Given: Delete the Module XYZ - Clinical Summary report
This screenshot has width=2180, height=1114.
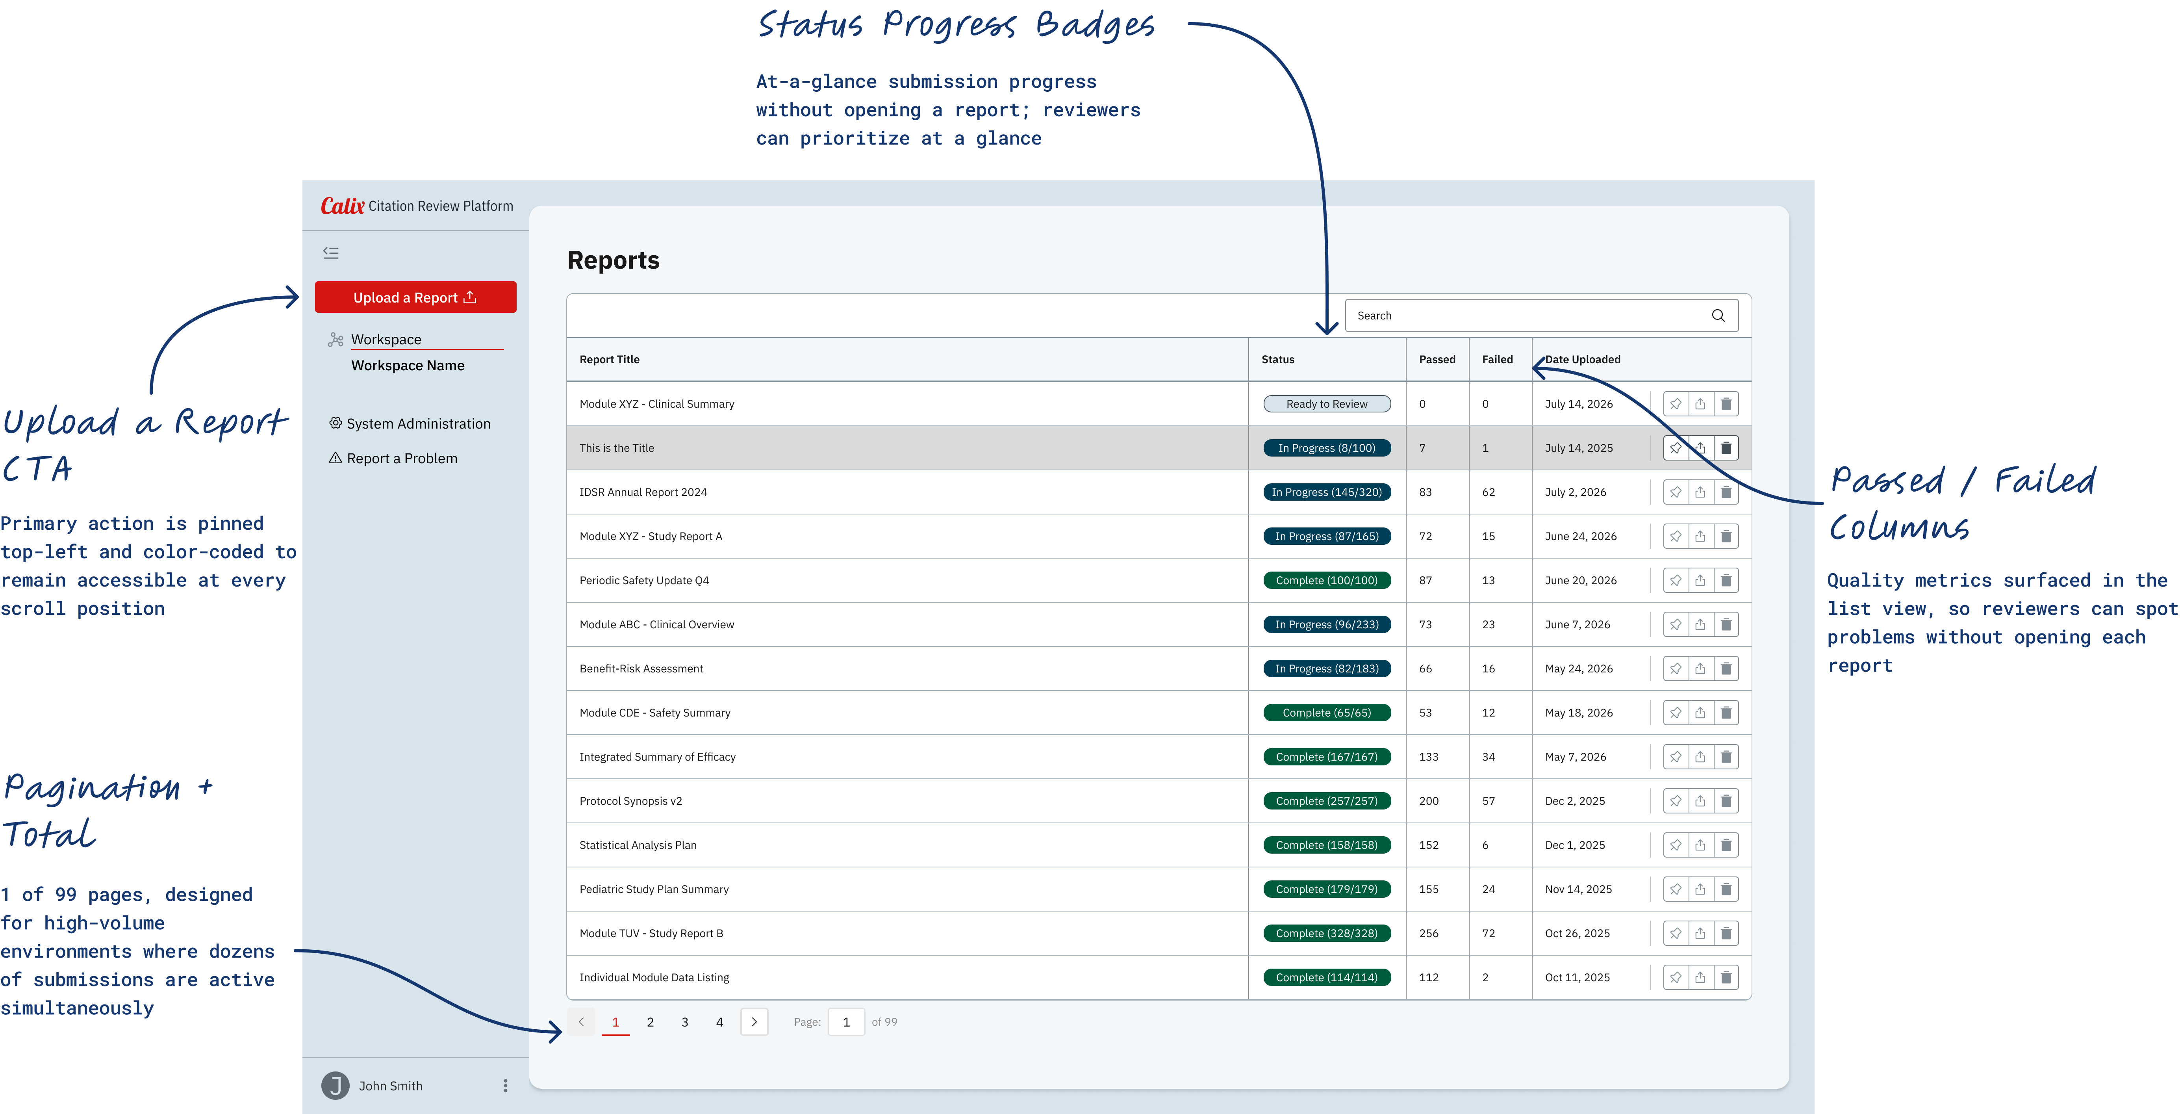Looking at the screenshot, I should pyautogui.click(x=1726, y=404).
